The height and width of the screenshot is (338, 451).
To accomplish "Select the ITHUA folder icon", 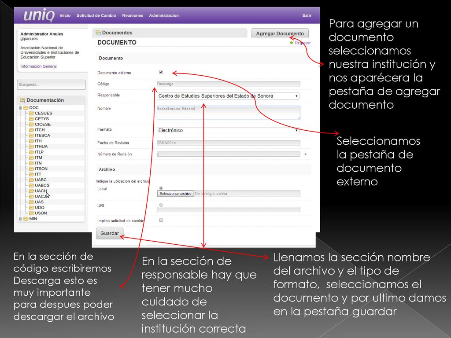I will point(31,147).
